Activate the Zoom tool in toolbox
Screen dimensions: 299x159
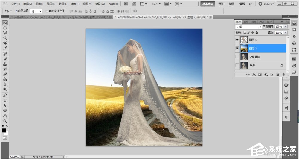5,121
